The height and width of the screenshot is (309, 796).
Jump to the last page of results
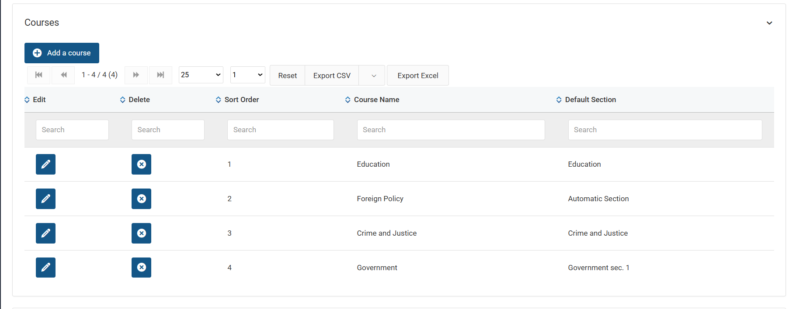pyautogui.click(x=160, y=75)
